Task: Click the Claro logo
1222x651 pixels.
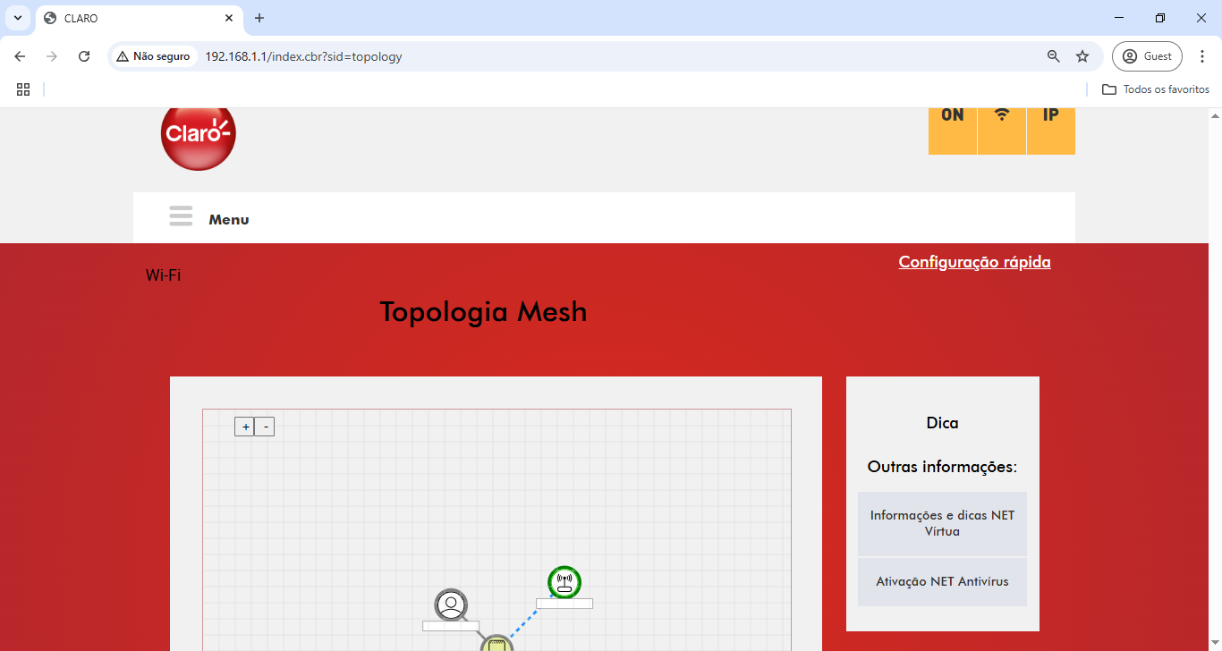Action: coord(198,136)
